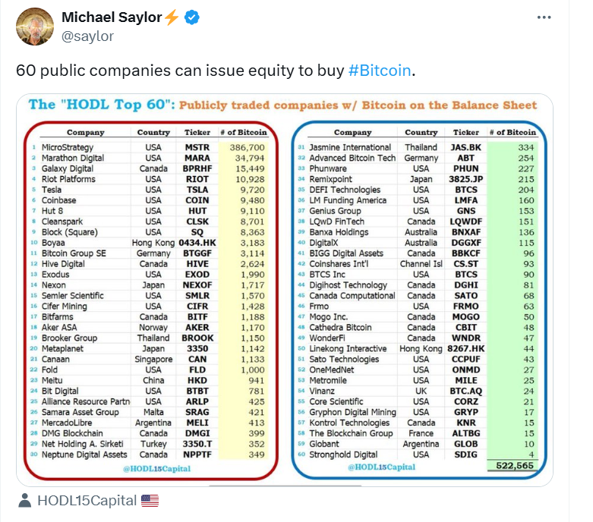The width and height of the screenshot is (593, 522).
Task: Click Michael Saylor's profile avatar
Action: point(35,27)
